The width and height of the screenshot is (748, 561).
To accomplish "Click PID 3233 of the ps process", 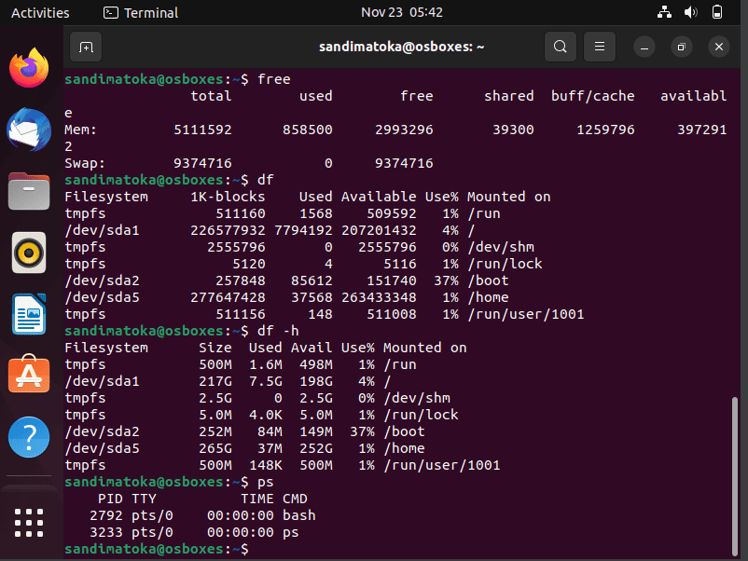I will [x=106, y=532].
